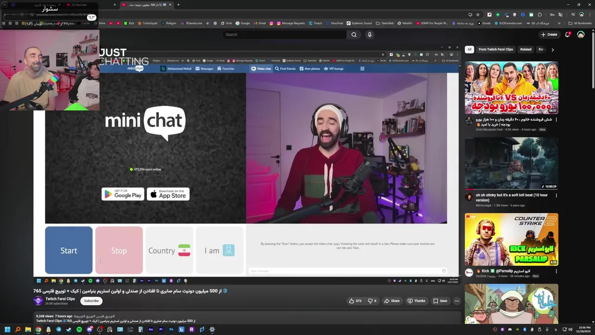The image size is (595, 335).
Task: Click the Start button in minichat video
Action: pyautogui.click(x=69, y=250)
